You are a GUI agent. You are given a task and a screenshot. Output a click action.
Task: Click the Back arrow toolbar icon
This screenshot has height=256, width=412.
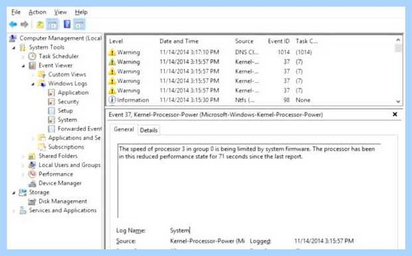(x=13, y=25)
